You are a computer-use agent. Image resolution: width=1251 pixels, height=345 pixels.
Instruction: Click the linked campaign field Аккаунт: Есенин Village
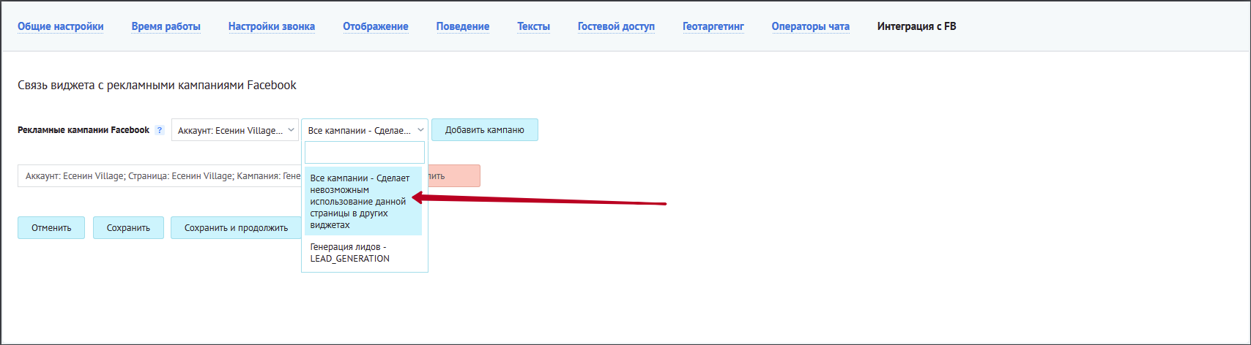[x=160, y=175]
